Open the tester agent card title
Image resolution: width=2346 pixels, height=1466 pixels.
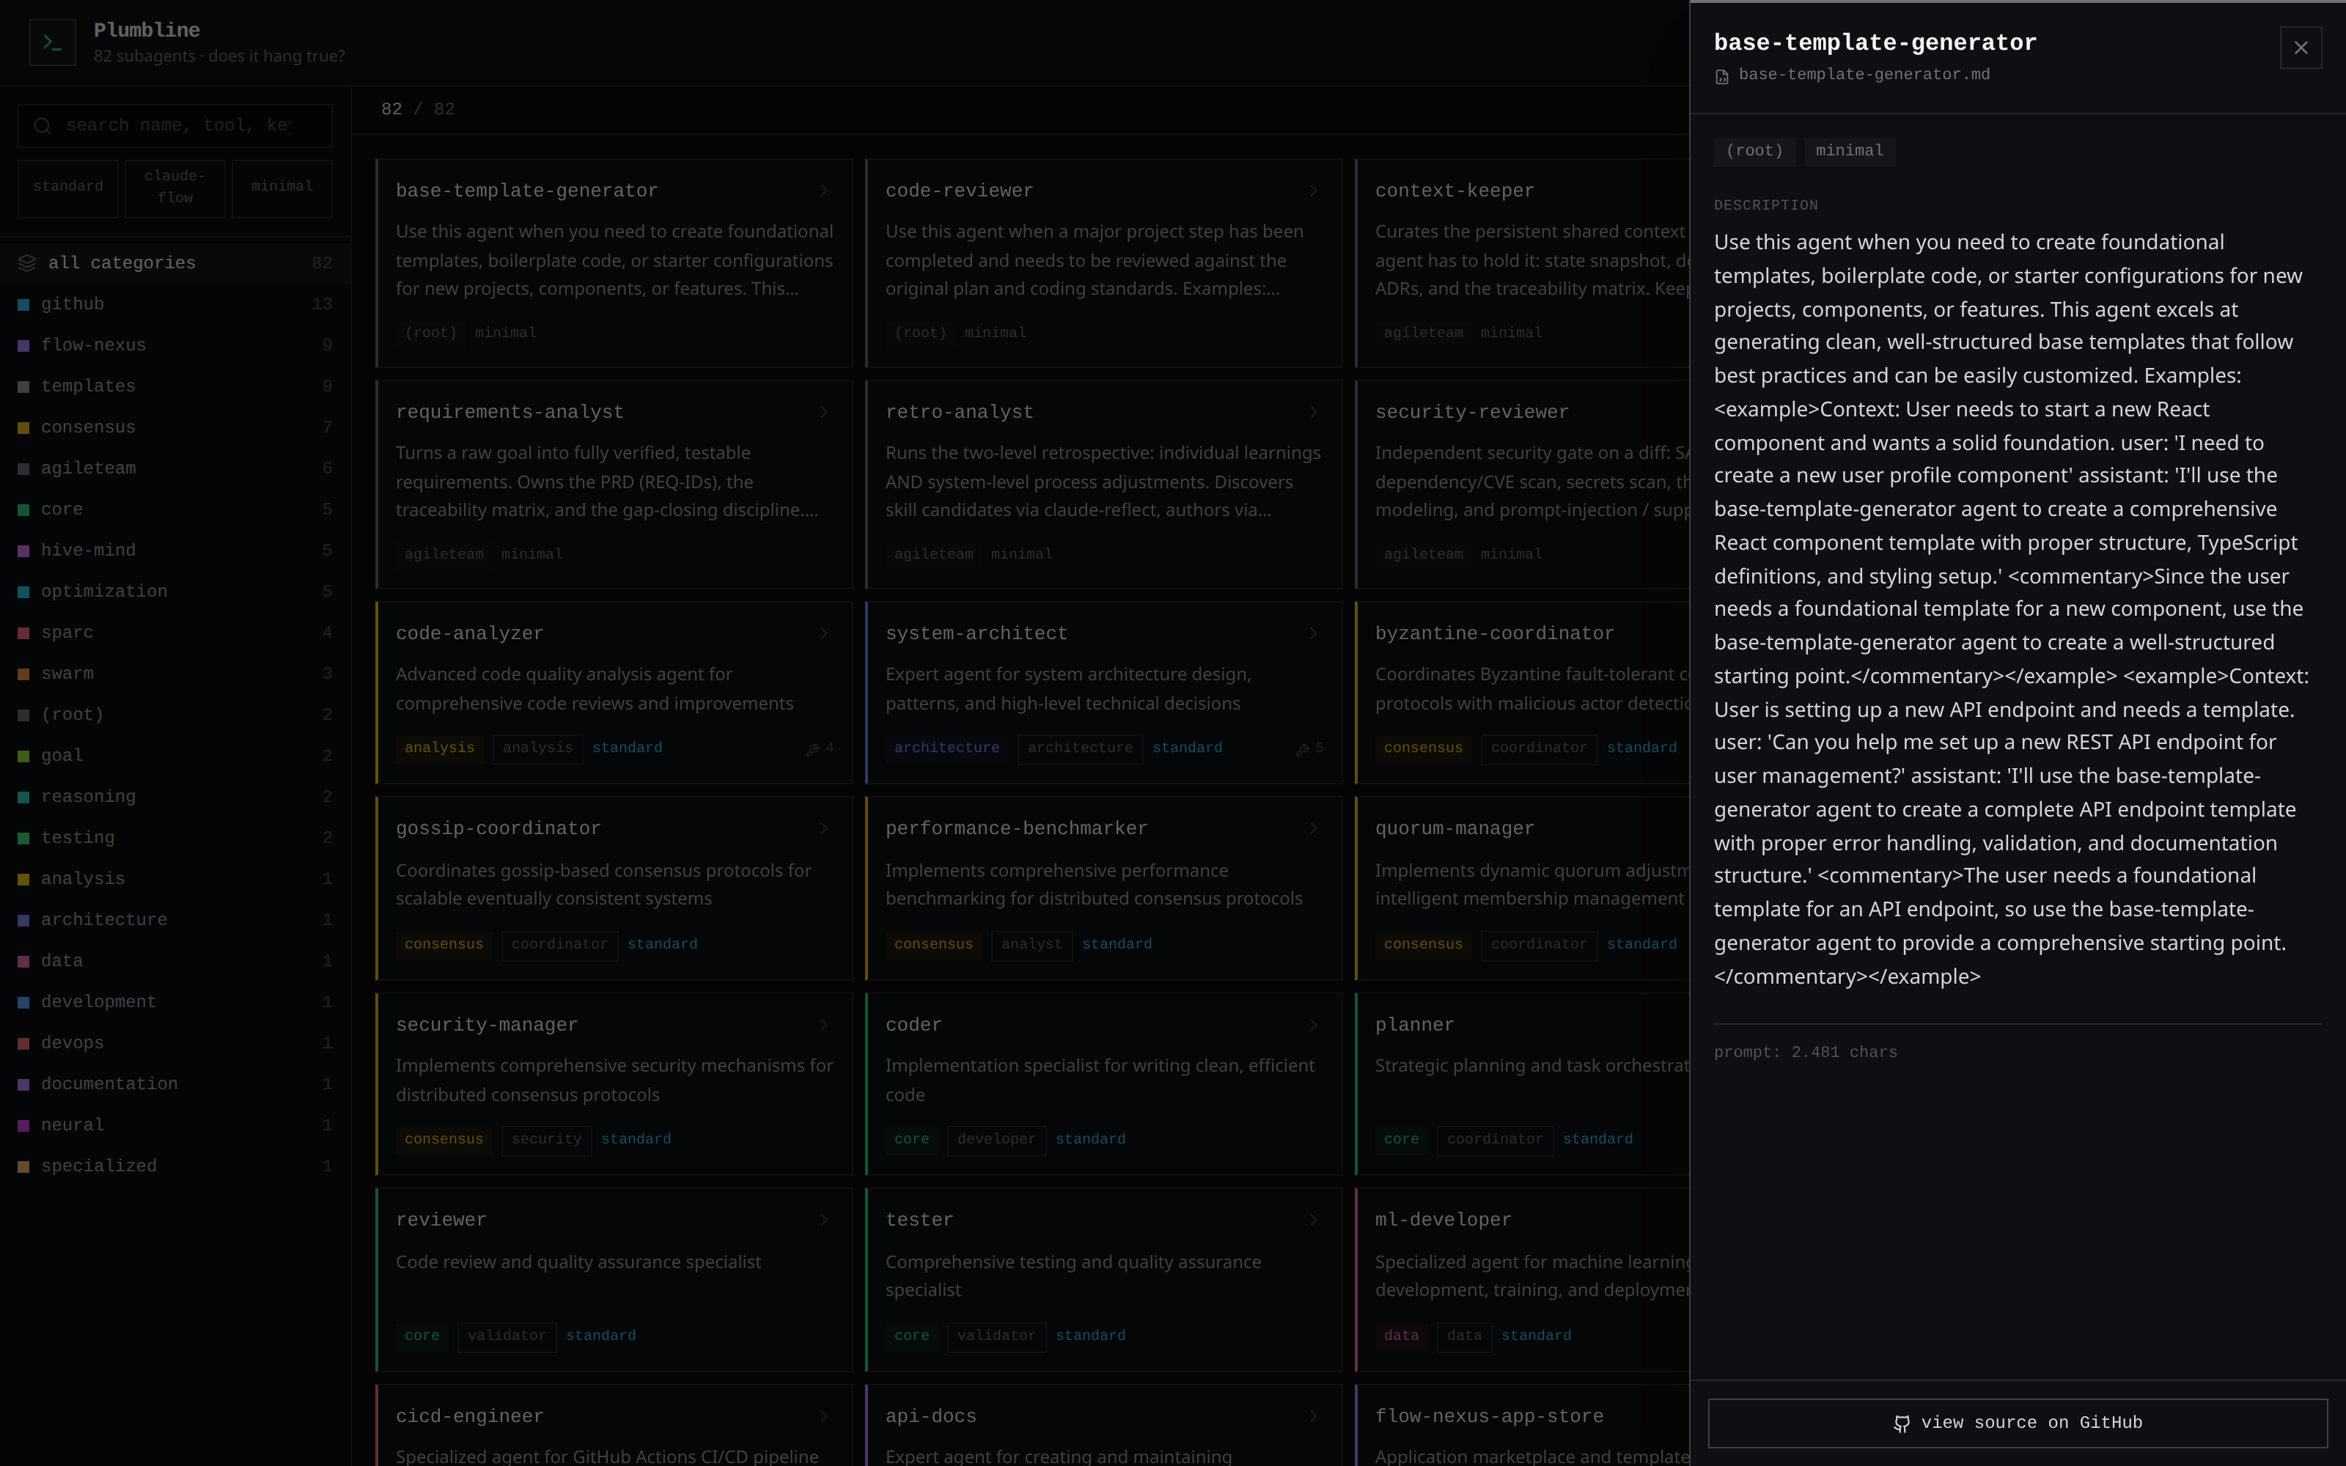point(919,1220)
